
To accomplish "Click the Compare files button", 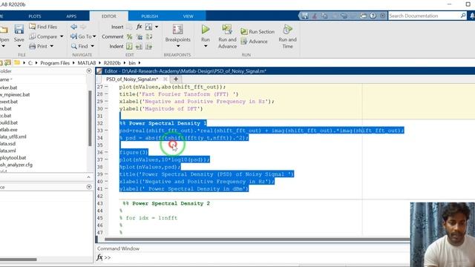I will [43, 36].
